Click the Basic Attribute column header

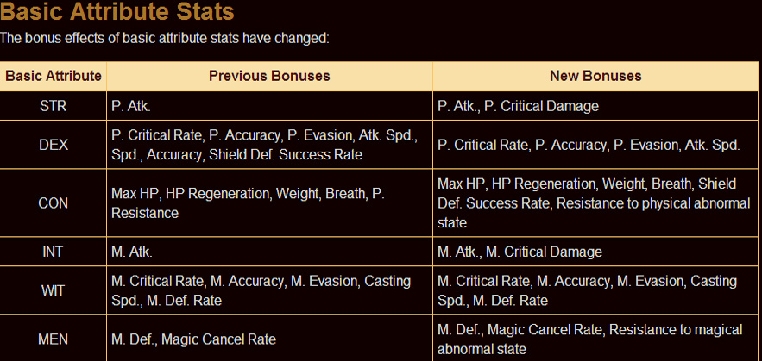point(54,76)
